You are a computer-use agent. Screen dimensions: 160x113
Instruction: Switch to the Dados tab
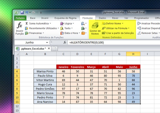[x=102, y=18]
